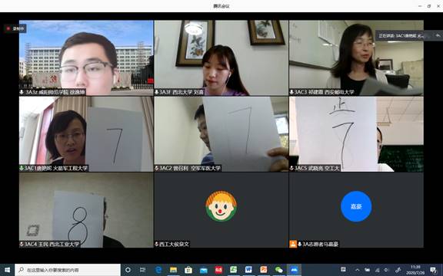Click the orange host icon on the volunteer label

(x=293, y=244)
